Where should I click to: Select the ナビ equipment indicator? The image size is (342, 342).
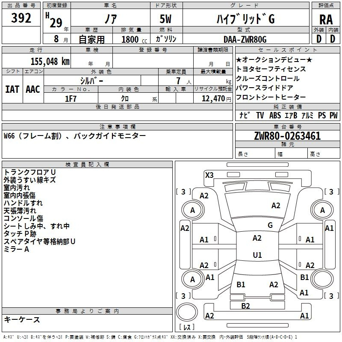point(245,115)
